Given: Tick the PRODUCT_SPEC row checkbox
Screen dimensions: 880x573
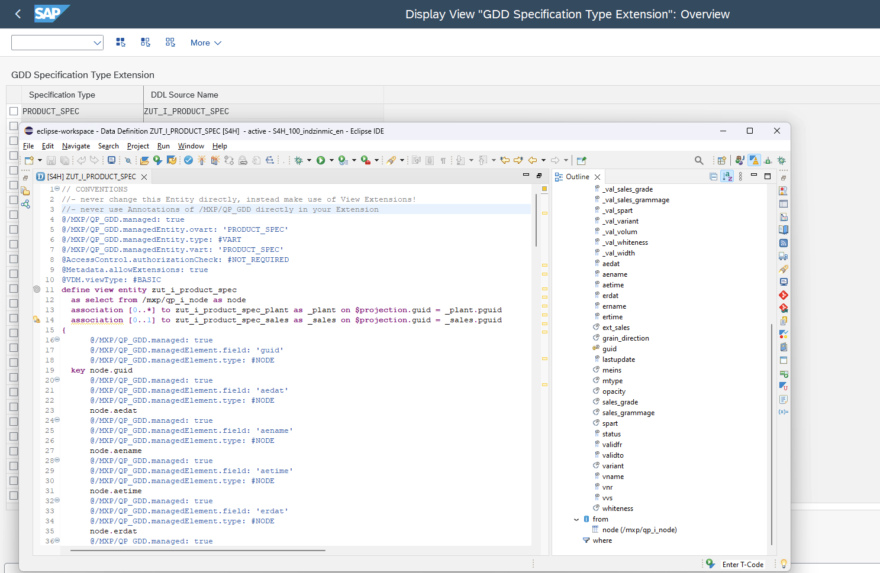Looking at the screenshot, I should click(14, 111).
